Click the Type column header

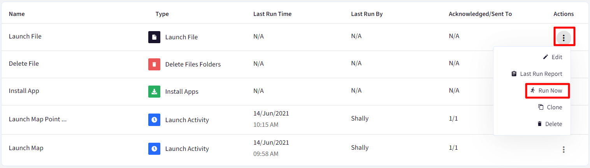click(162, 14)
